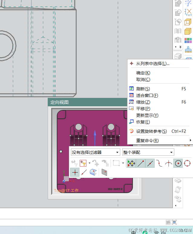Open the color palette grid icon

click(188, 40)
